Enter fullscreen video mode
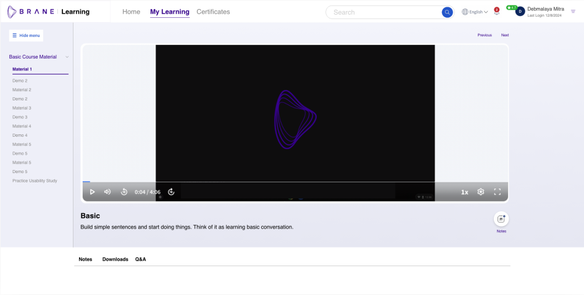The width and height of the screenshot is (584, 295). click(497, 192)
